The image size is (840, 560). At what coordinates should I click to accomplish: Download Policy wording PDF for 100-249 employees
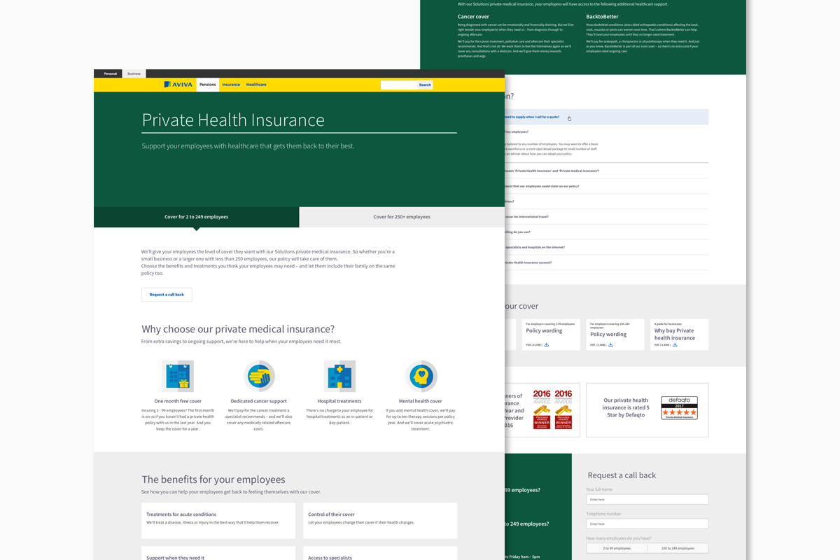(x=610, y=345)
